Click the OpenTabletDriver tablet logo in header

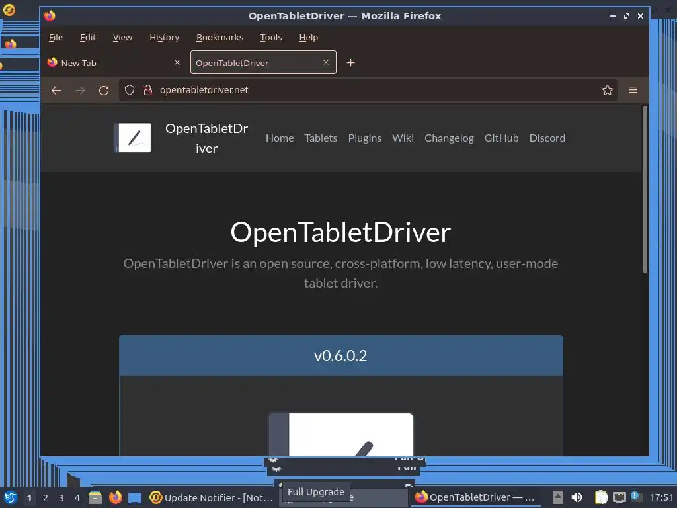[132, 138]
